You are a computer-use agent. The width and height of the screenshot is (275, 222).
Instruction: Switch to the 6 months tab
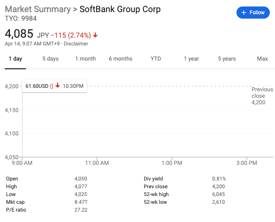(x=120, y=59)
